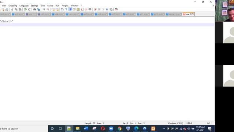Open the Settings menu
Viewport: 234px width, 132px height.
pos(34,5)
